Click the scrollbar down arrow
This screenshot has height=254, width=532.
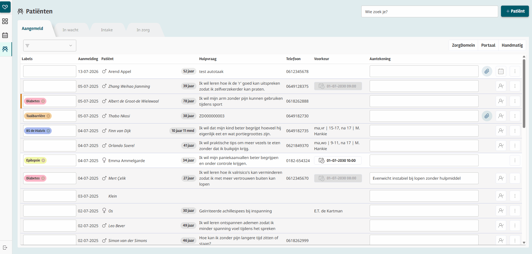pos(524,243)
